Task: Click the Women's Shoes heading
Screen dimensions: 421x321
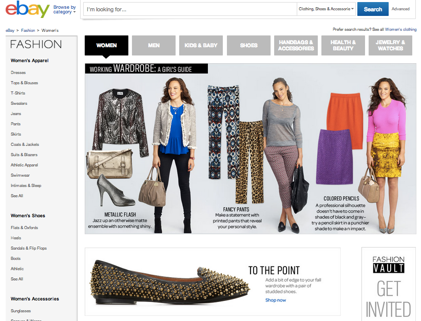Action: [28, 215]
